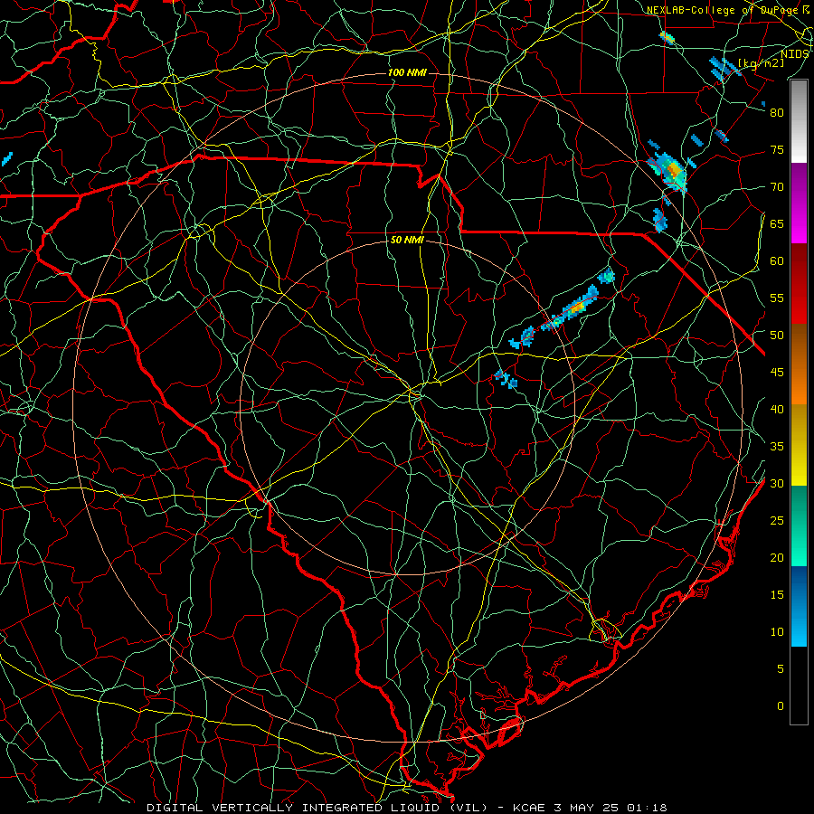Pick the orange-brown segment of the color bar
Viewport: 814px width, 814px height.
pos(799,364)
